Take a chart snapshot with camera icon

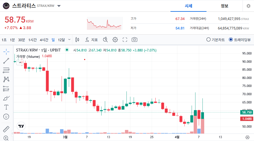coord(134,40)
